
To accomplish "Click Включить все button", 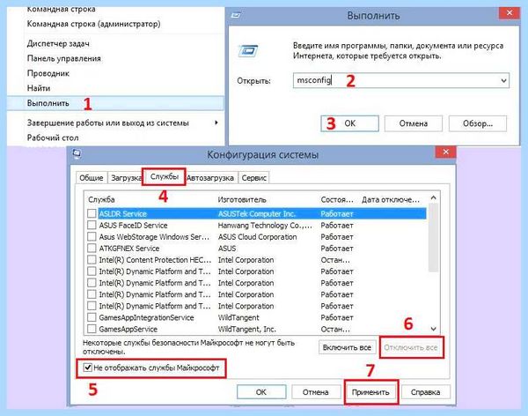I will [347, 347].
